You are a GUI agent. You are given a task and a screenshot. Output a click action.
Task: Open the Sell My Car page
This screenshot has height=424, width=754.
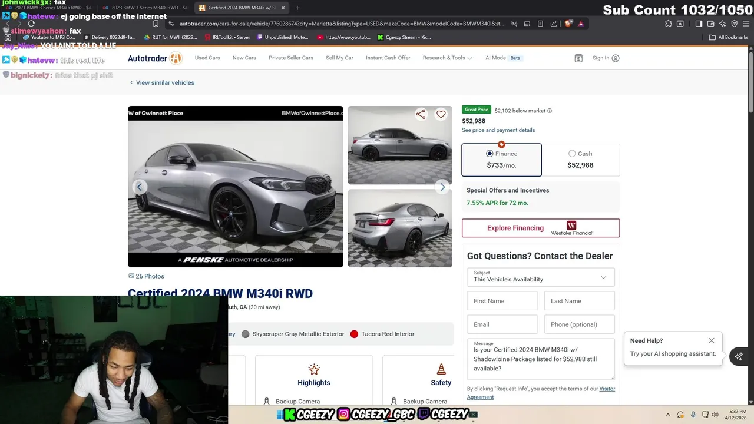[x=340, y=58]
